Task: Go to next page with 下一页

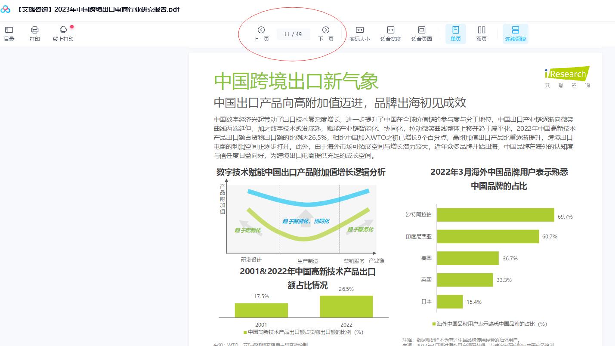Action: click(x=325, y=34)
